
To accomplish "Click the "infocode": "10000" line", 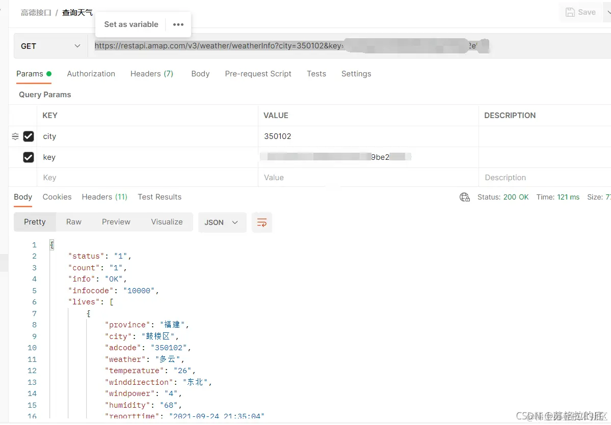I will (114, 291).
